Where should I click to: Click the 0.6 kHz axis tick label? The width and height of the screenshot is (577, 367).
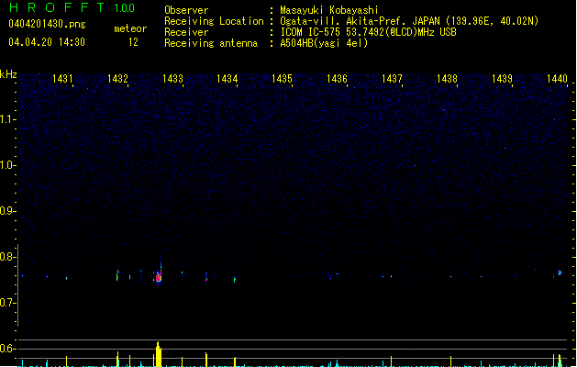pyautogui.click(x=8, y=349)
